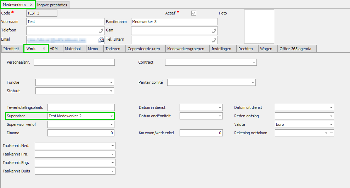Screen dimensions: 350x188
Task: Click the Tewerkstellingsplaats input field
Action: tap(81, 107)
